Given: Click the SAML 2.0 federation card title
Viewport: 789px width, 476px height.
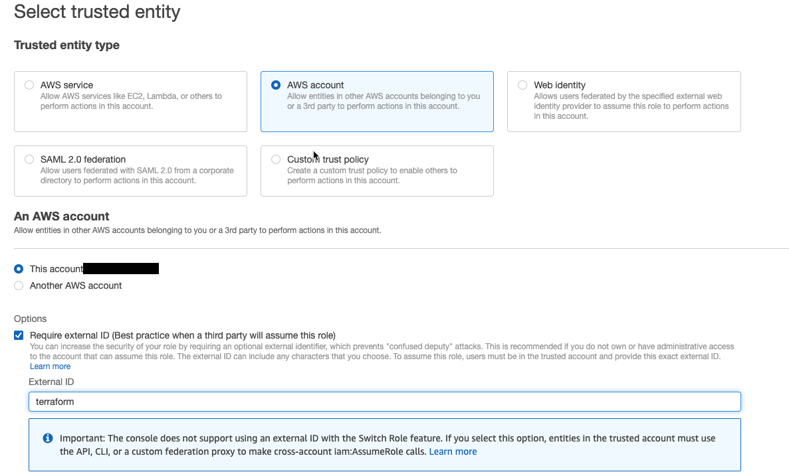Looking at the screenshot, I should click(83, 159).
